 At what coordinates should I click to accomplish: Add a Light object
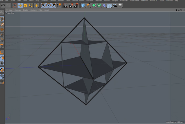120,5
